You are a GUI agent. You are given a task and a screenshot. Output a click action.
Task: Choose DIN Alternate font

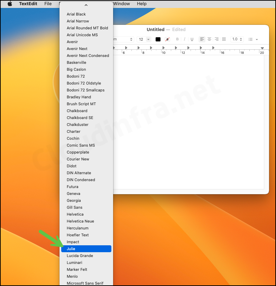86,173
